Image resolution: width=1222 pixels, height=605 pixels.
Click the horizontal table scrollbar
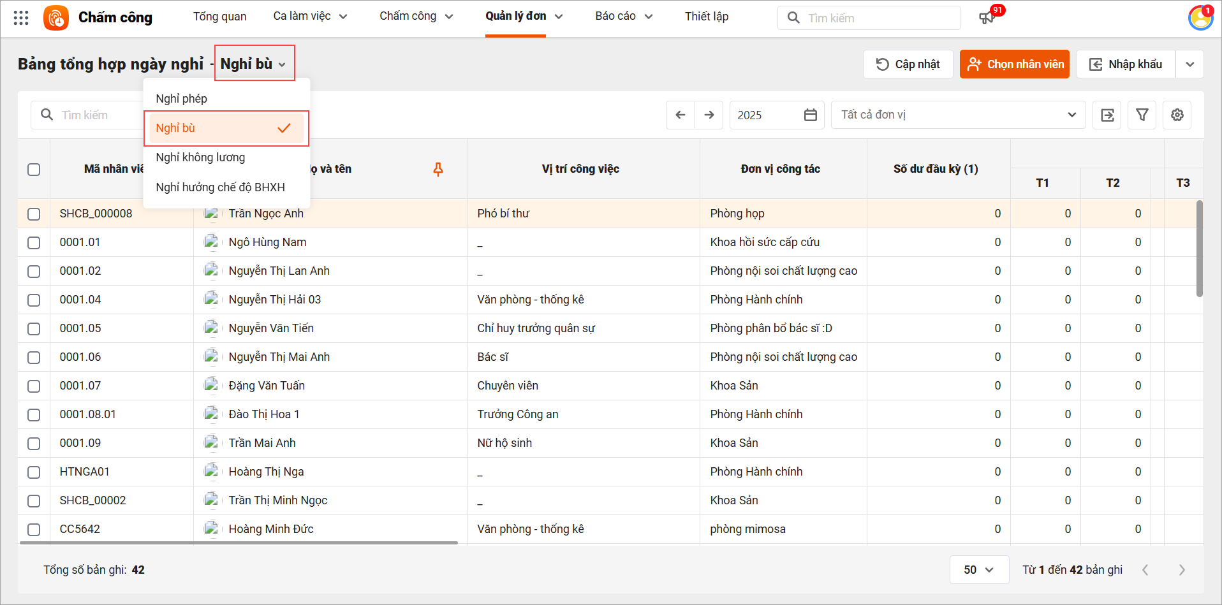click(x=239, y=543)
